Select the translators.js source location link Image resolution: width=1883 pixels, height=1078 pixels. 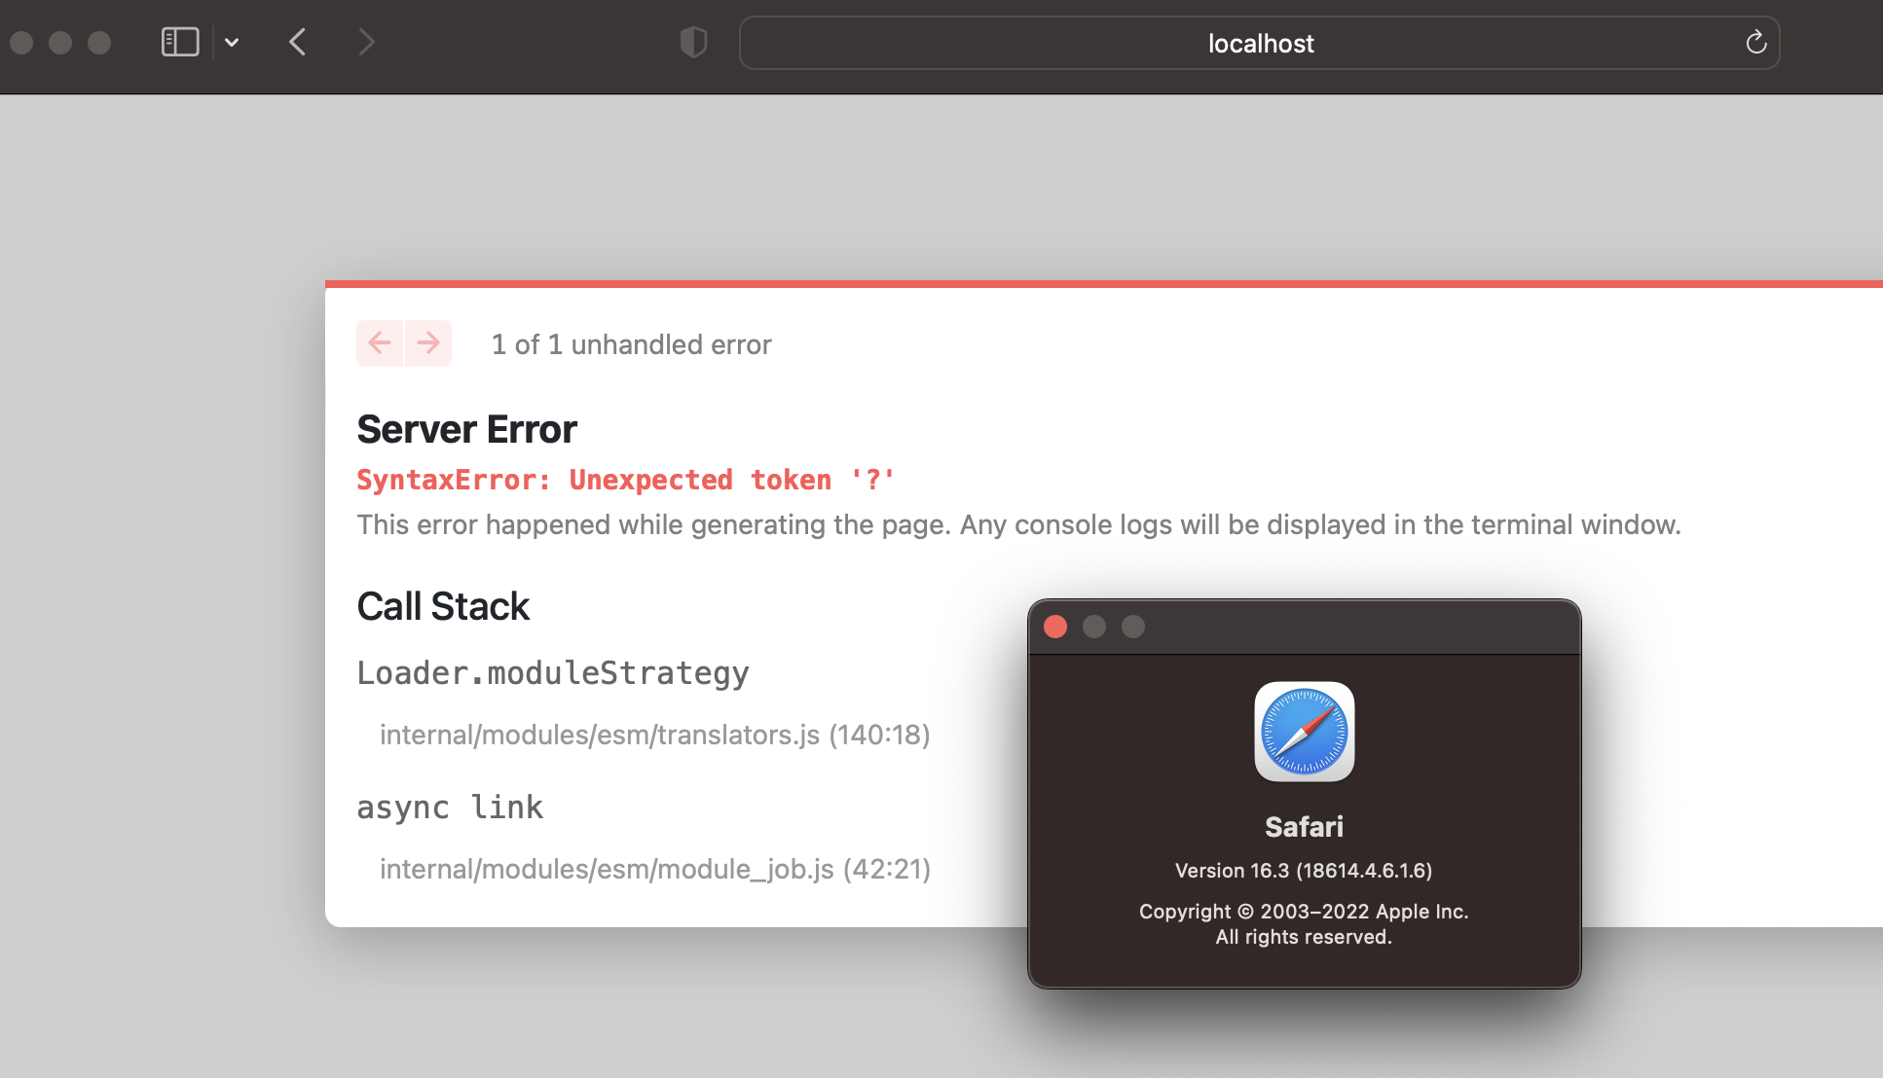coord(654,735)
